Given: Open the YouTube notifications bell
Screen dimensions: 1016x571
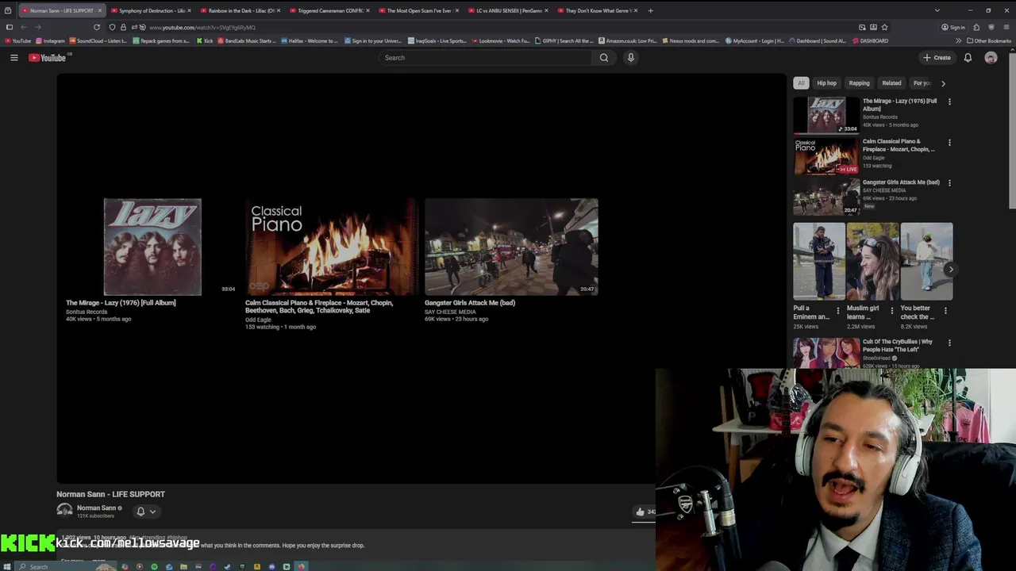Looking at the screenshot, I should pos(968,58).
